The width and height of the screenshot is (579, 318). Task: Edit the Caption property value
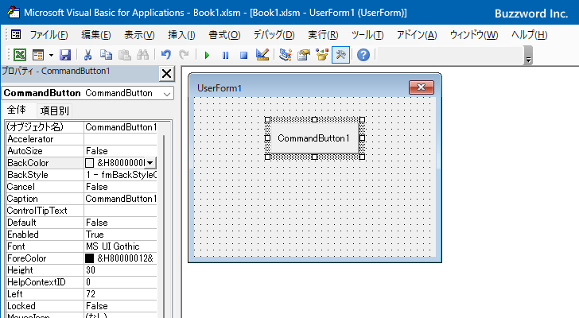(x=120, y=199)
